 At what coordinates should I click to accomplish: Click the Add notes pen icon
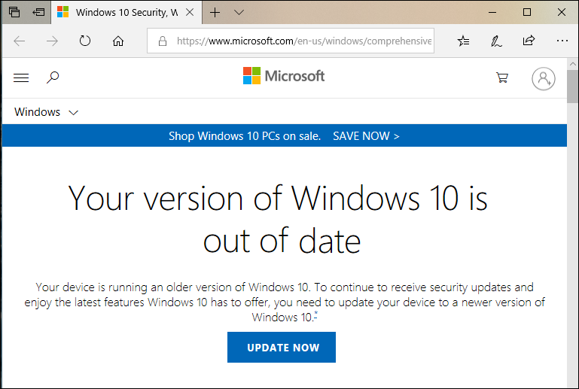coord(496,41)
